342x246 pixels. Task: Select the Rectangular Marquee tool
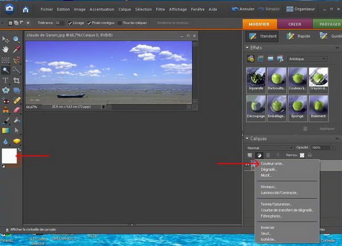pyautogui.click(x=6, y=60)
